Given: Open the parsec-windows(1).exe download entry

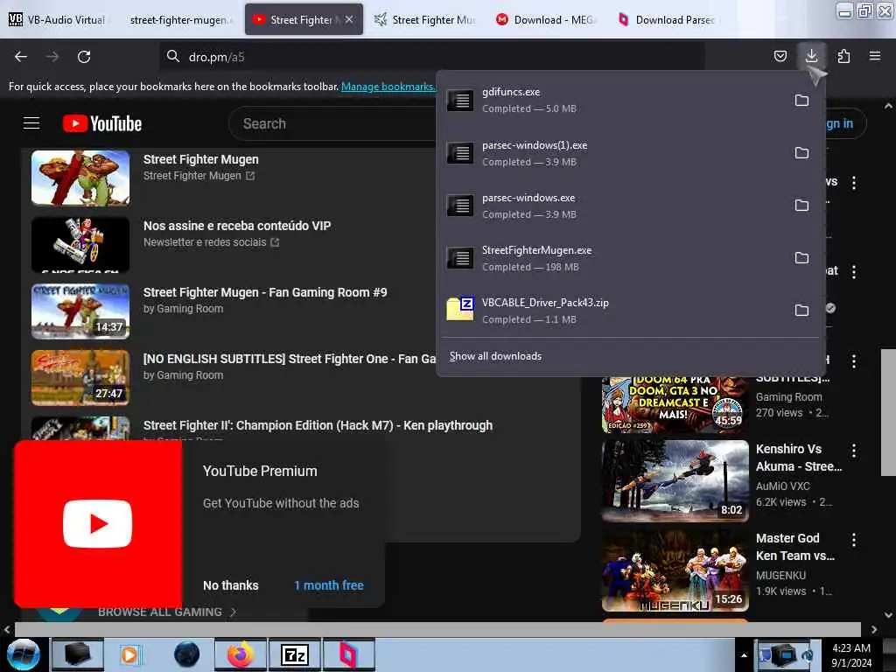Looking at the screenshot, I should coord(612,153).
